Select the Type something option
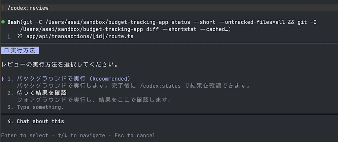 40,107
